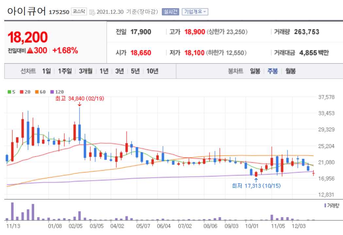
Task: Select the 1주일 line chart tab
Action: point(65,71)
